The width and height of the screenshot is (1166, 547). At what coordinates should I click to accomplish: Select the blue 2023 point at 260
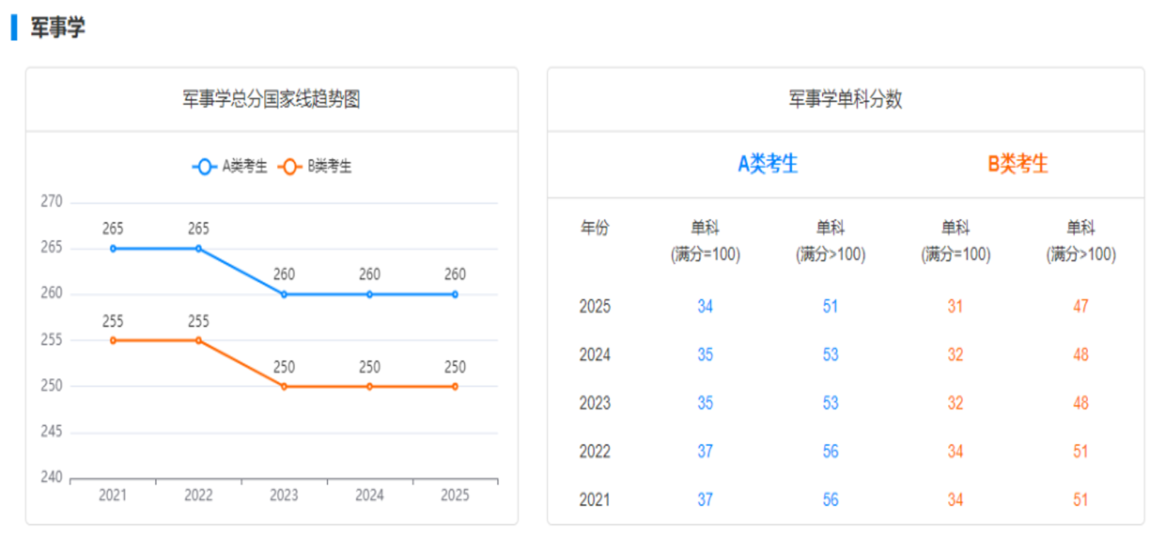(284, 295)
